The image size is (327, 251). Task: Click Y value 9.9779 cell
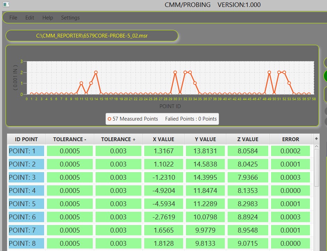click(x=205, y=230)
